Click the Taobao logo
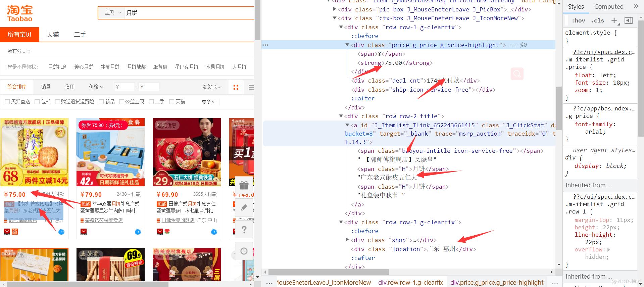Image resolution: width=644 pixels, height=287 pixels. click(x=19, y=14)
